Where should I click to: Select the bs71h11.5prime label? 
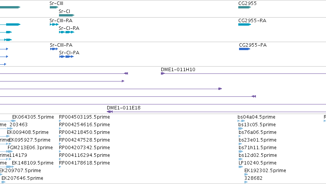[x=257, y=148]
